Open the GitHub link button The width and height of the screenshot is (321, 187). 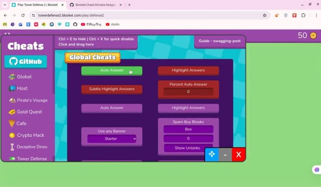(x=25, y=62)
